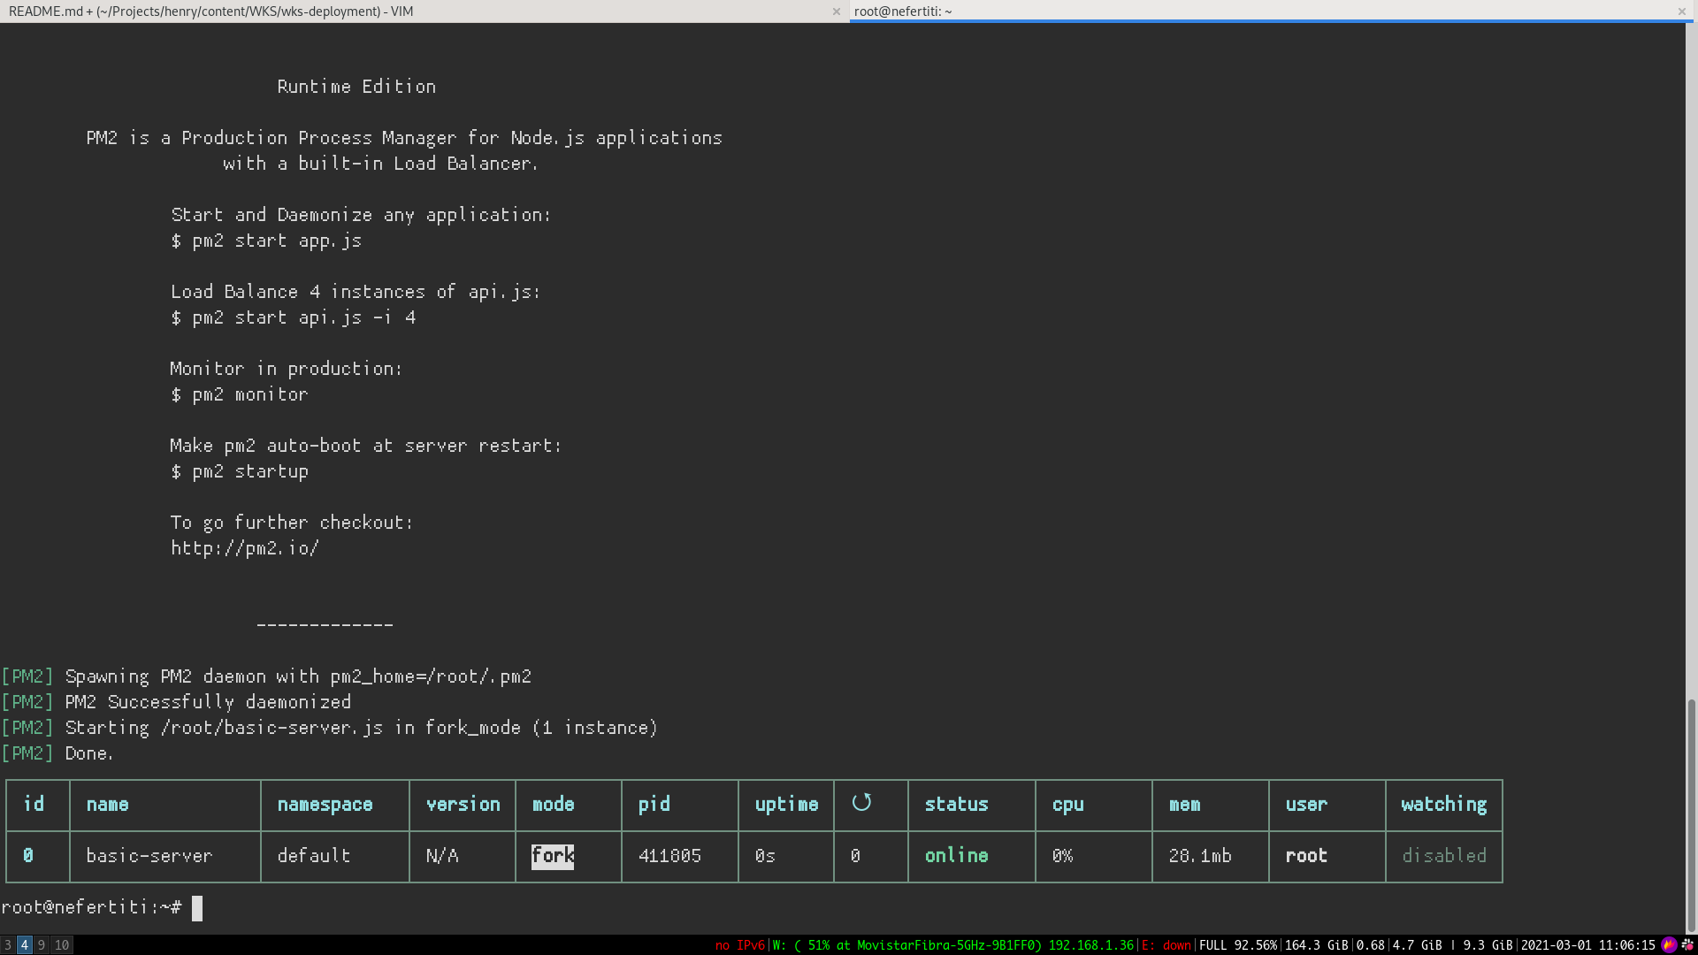Select the root@nefertiti terminal tab
This screenshot has width=1698, height=955.
click(x=903, y=11)
